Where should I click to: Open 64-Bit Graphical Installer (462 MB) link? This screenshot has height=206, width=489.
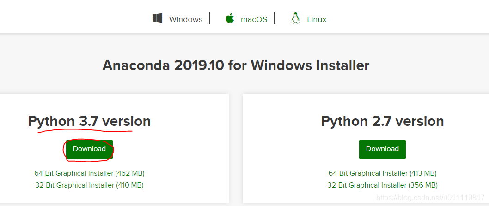tap(90, 173)
